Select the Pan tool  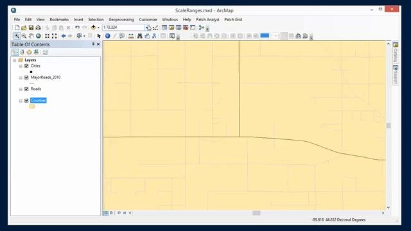(31, 36)
